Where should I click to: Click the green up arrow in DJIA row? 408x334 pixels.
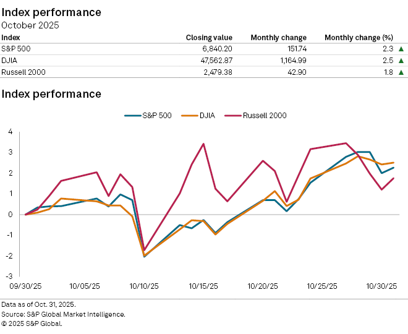(401, 61)
